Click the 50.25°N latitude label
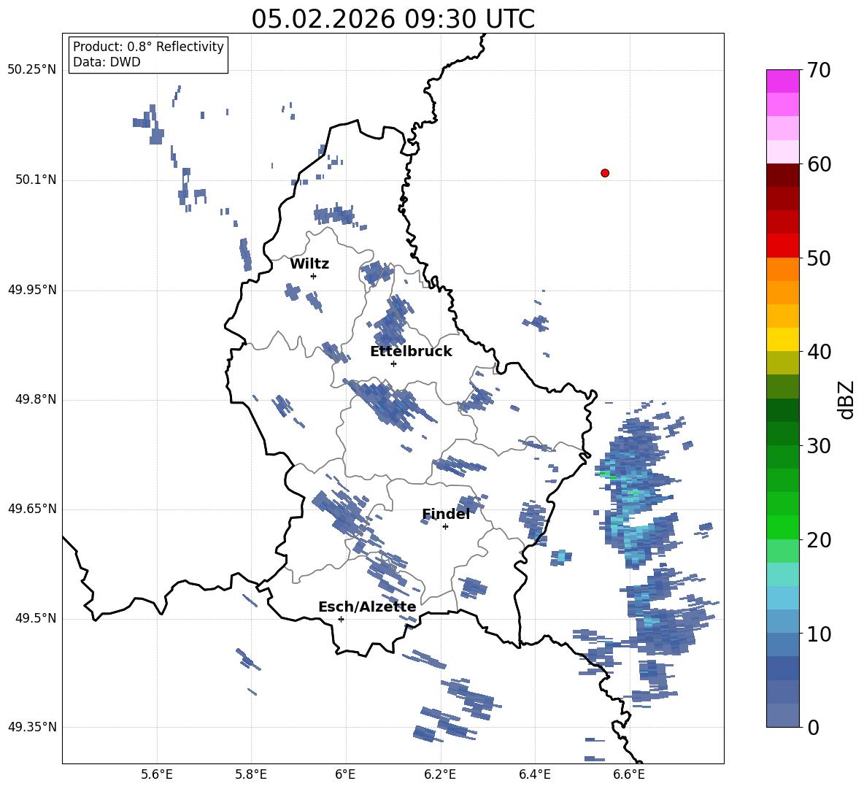This screenshot has height=789, width=864. pyautogui.click(x=32, y=70)
